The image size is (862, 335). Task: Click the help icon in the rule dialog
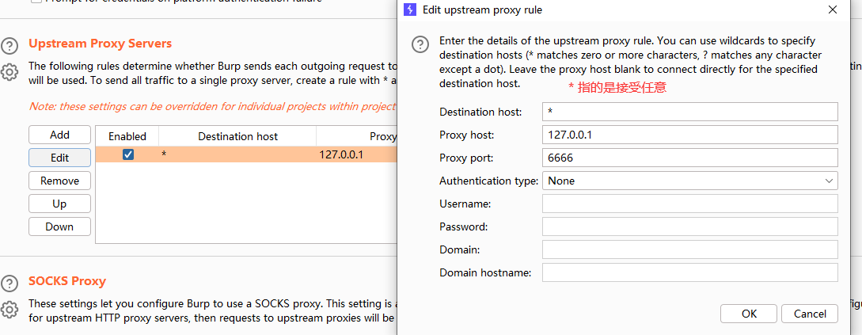(x=421, y=44)
